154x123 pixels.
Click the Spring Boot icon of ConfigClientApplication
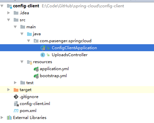(x=43, y=48)
